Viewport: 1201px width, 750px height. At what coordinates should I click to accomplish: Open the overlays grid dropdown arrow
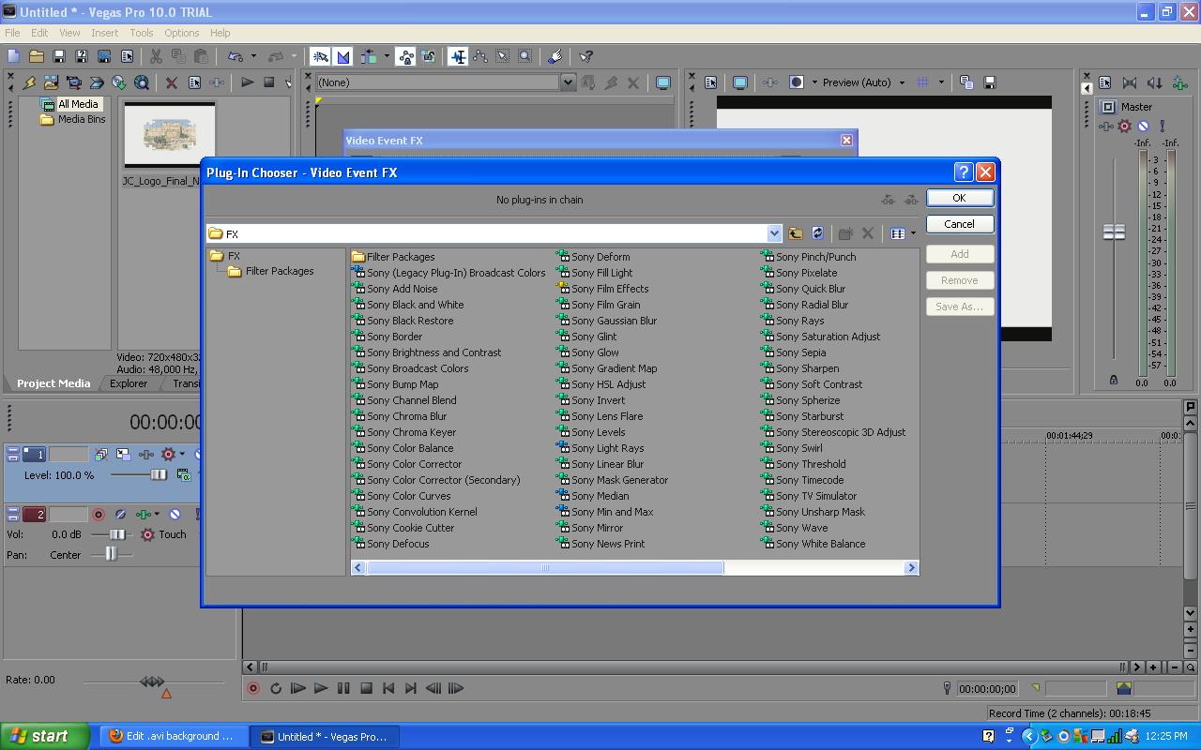940,82
